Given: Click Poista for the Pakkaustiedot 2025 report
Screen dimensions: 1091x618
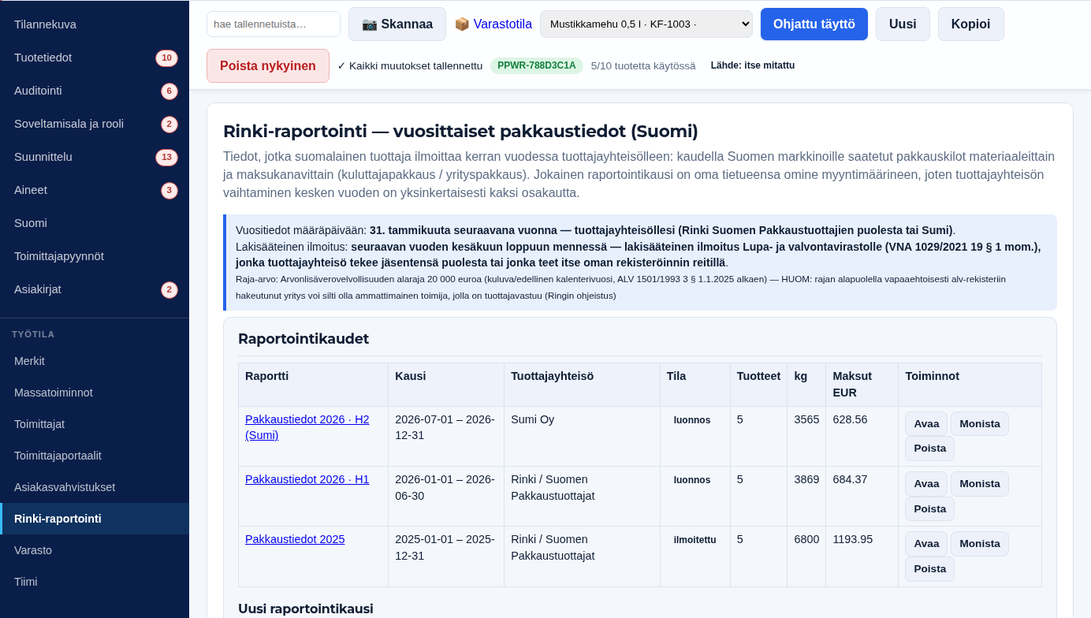Looking at the screenshot, I should click(x=929, y=568).
